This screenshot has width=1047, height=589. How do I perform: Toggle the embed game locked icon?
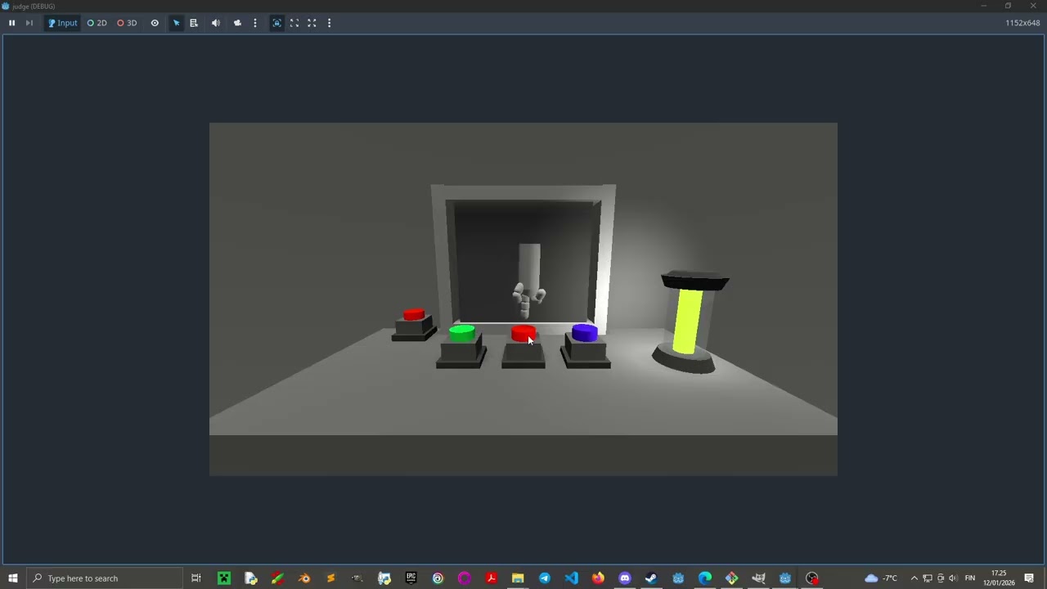276,23
